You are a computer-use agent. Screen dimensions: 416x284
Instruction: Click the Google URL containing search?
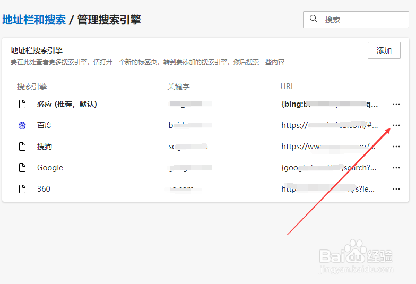(329, 168)
